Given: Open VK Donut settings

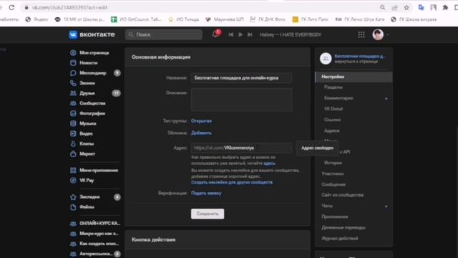Looking at the screenshot, I should 333,109.
